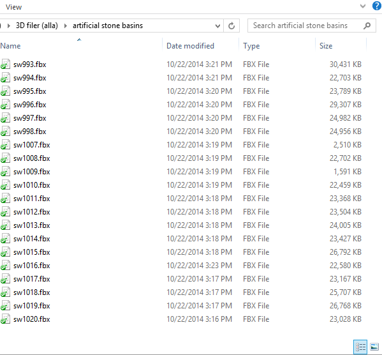The height and width of the screenshot is (355, 382).
Task: Switch to large icons view layout
Action: pos(374,347)
